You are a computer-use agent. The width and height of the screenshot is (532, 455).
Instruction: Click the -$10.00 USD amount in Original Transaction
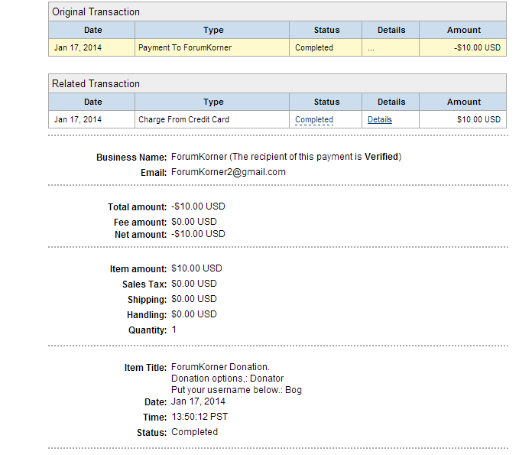coord(478,47)
